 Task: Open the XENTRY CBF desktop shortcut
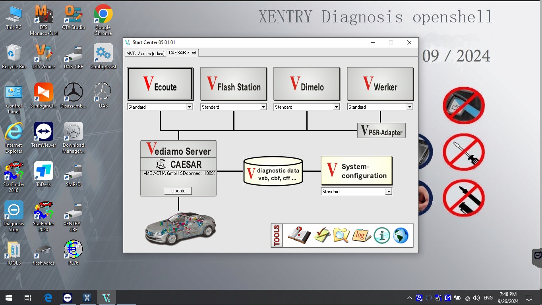coord(74,217)
